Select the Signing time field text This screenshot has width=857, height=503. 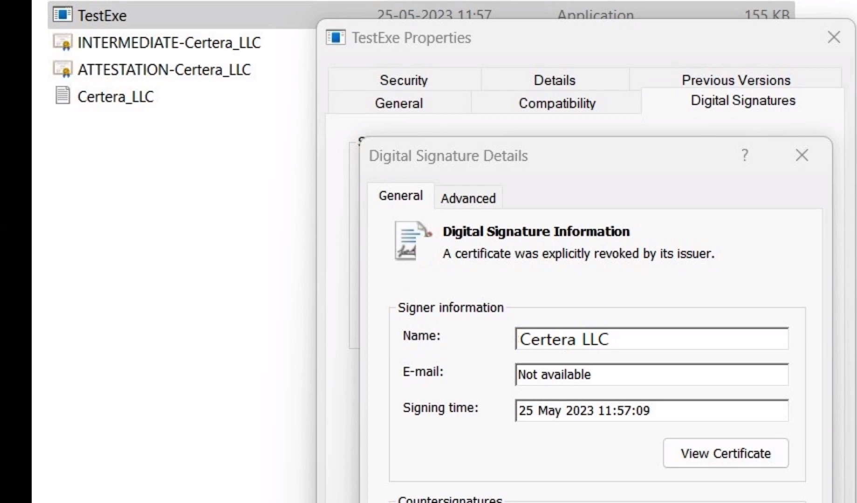651,411
